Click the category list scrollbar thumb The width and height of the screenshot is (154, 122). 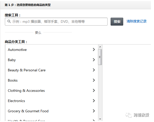pyautogui.click(x=100, y=57)
